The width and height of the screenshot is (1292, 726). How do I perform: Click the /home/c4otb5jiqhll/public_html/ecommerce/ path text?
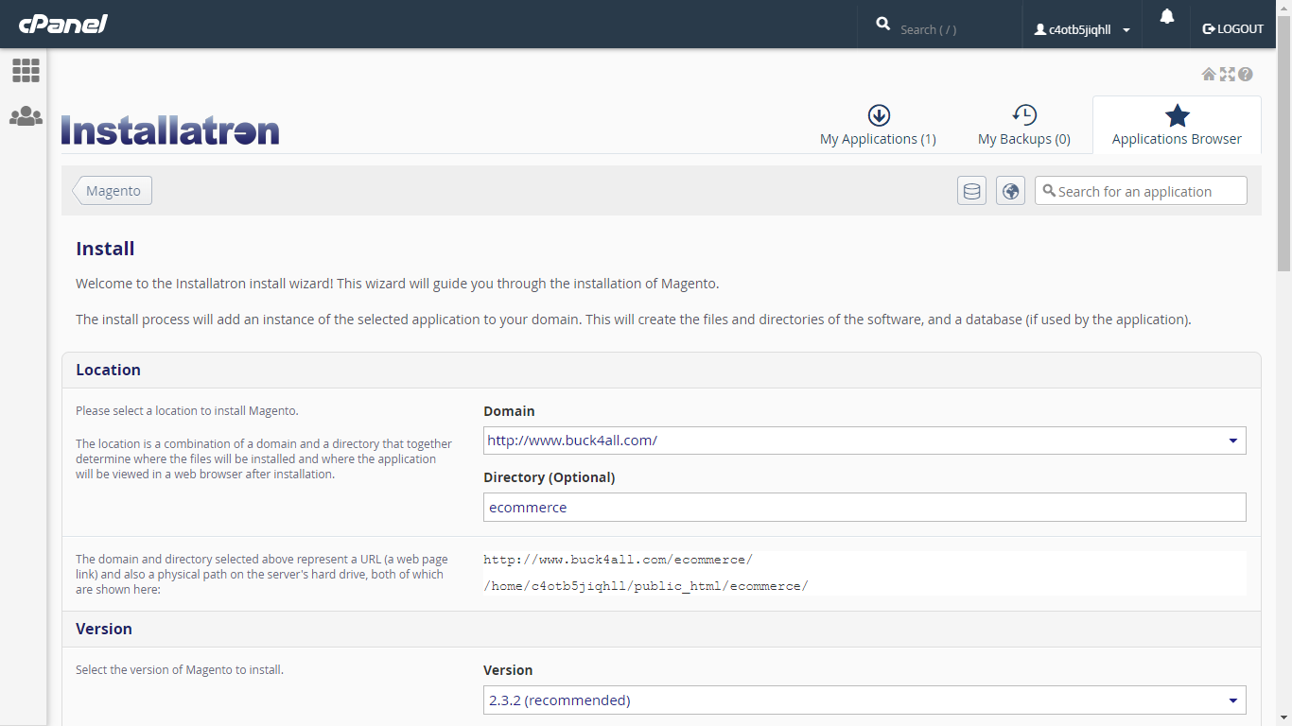[x=646, y=586]
